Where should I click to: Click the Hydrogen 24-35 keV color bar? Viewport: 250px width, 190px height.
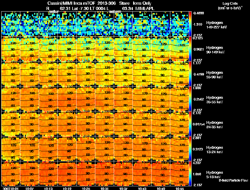[190, 124]
